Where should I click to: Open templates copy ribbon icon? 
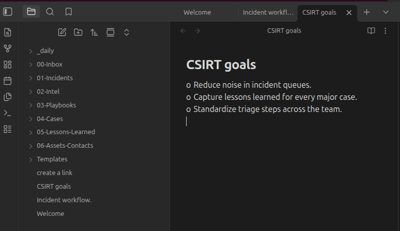pyautogui.click(x=8, y=97)
